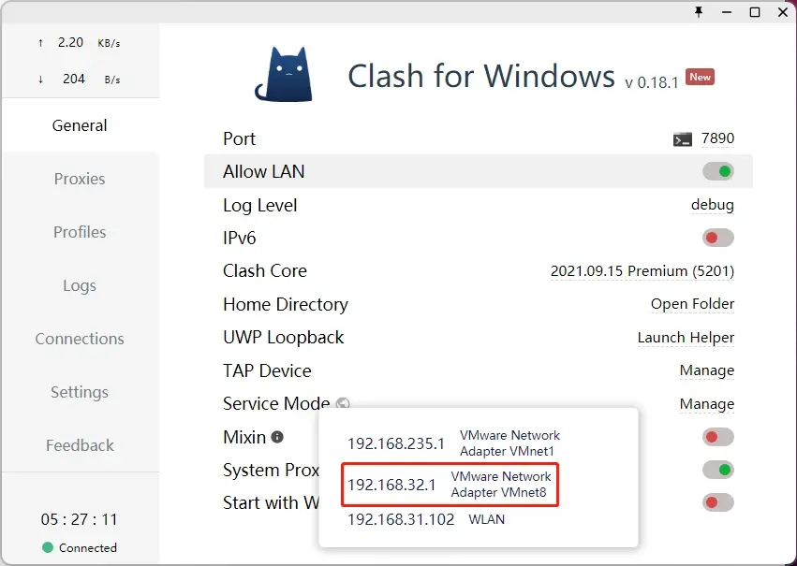The image size is (797, 566).
Task: Change the debug log level
Action: 712,205
